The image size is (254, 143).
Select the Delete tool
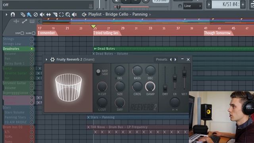36,15
